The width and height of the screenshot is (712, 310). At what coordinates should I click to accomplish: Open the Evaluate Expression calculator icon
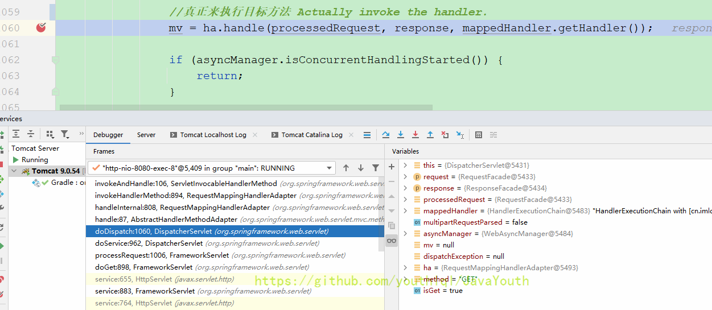pyautogui.click(x=479, y=135)
